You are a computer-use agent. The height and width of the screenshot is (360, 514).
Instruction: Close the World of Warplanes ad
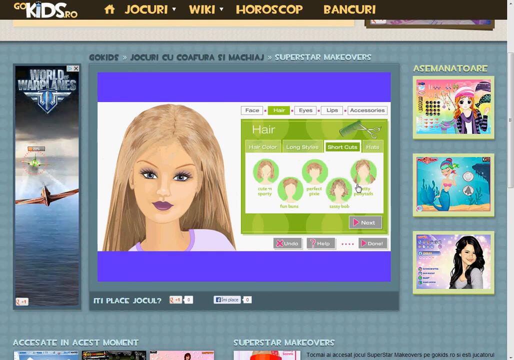click(76, 68)
